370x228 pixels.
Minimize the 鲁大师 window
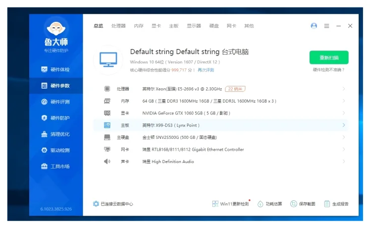(339, 26)
